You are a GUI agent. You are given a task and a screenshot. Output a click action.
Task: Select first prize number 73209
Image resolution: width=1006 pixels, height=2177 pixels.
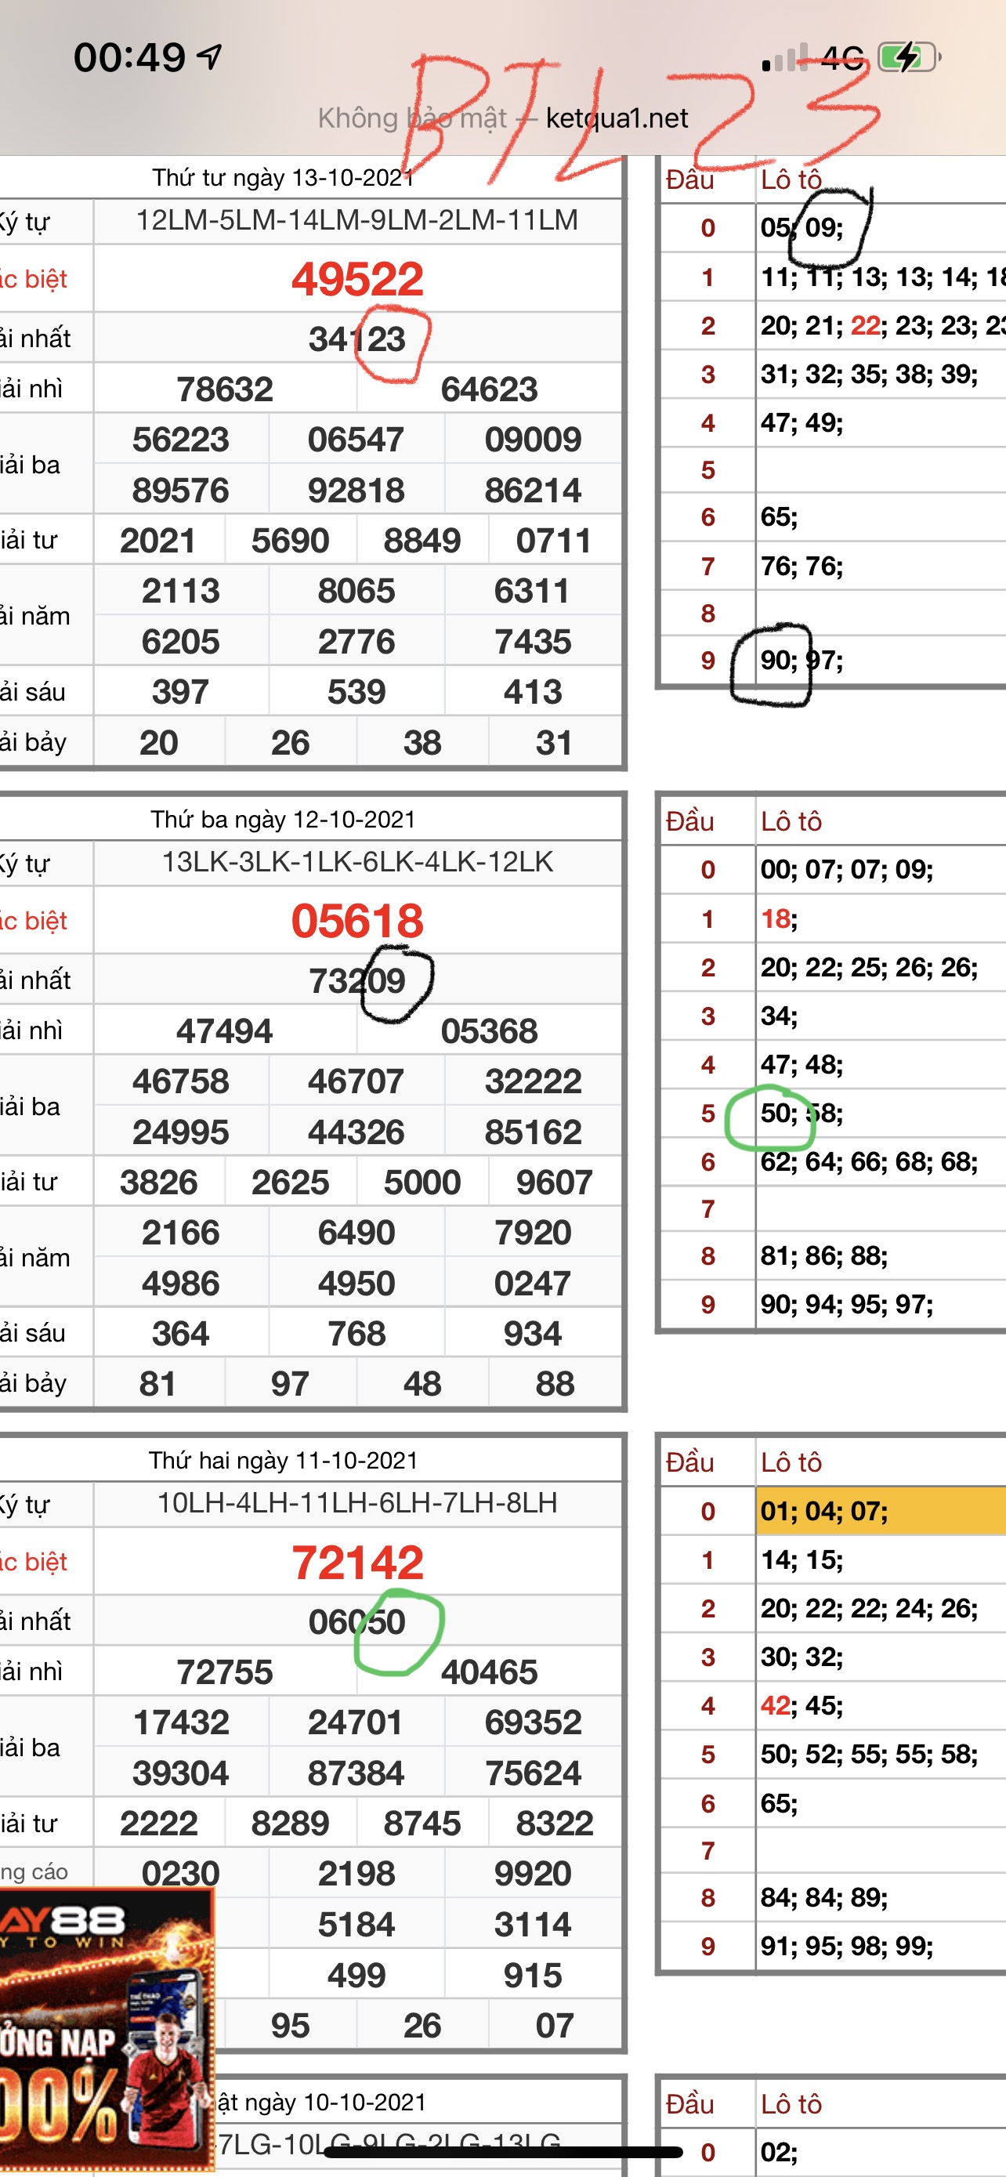(x=357, y=980)
